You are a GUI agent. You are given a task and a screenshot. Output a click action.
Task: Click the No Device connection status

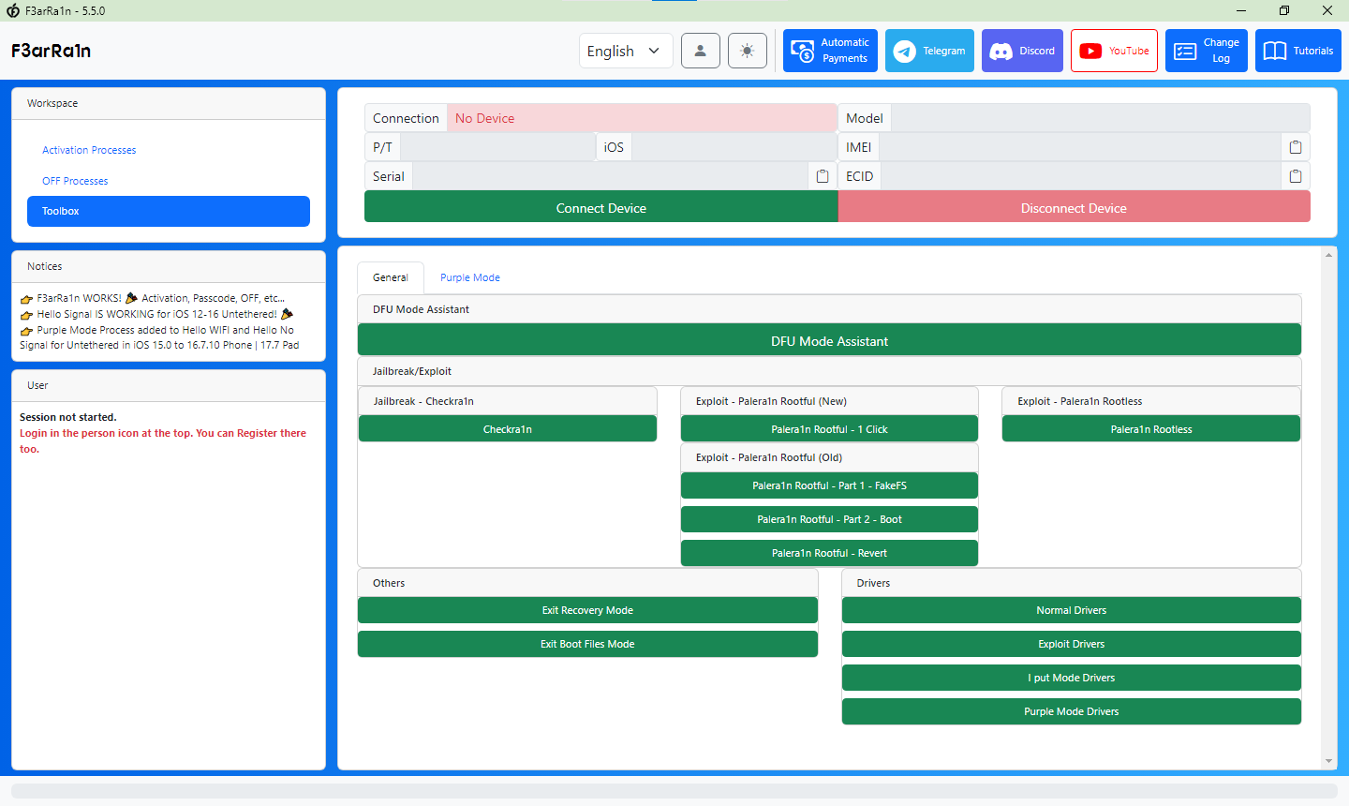642,118
